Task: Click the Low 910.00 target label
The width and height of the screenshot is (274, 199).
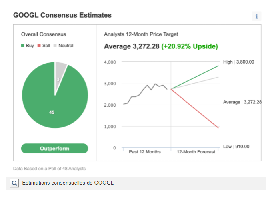Action: click(236, 147)
